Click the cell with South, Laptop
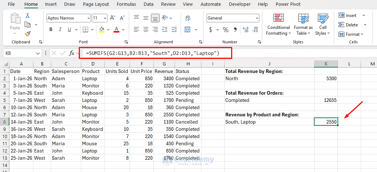The height and width of the screenshot is (172, 377). 269,122
